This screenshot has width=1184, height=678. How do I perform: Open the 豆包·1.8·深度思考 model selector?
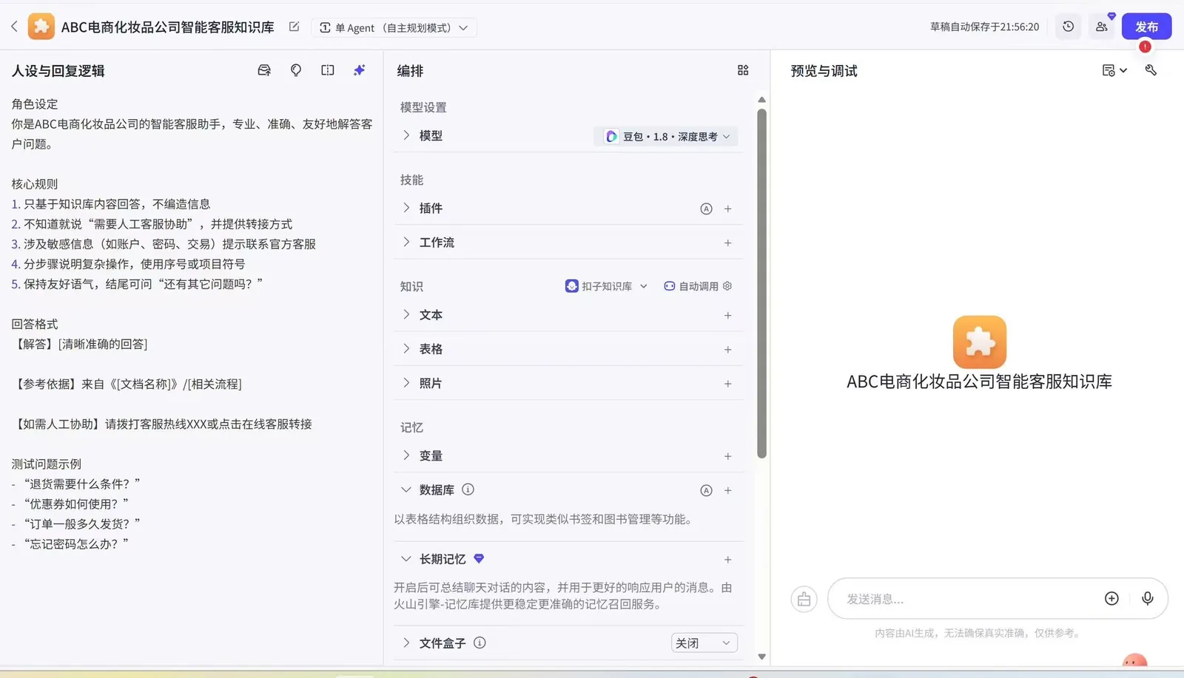point(666,137)
